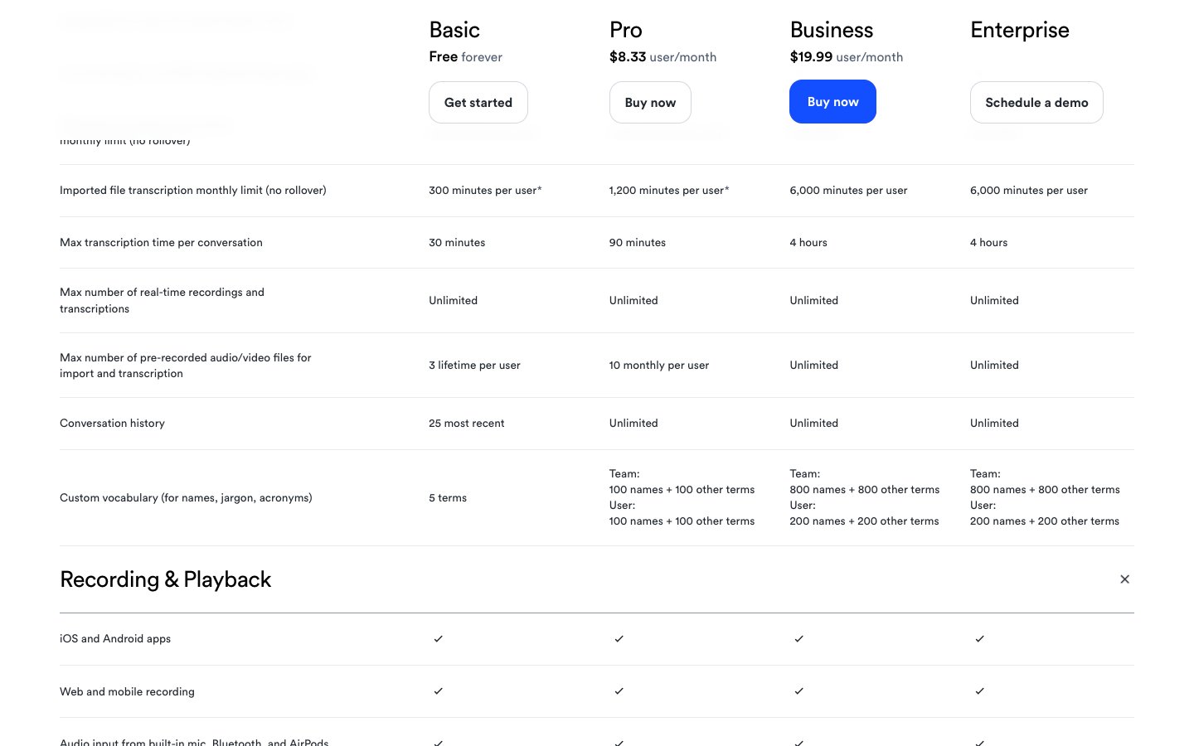Click Pro checkmark for iOS and Android apps
1194x746 pixels.
[619, 639]
